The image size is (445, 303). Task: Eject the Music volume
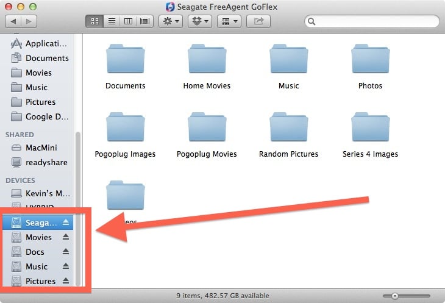pos(66,266)
